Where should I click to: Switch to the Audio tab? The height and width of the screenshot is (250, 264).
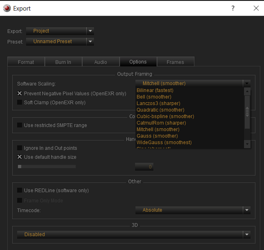[101, 62]
